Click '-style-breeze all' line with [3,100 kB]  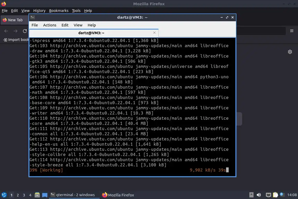[x=98, y=165]
